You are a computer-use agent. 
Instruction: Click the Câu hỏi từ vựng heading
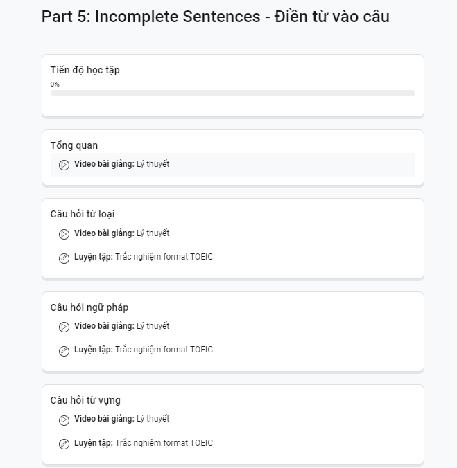point(85,400)
